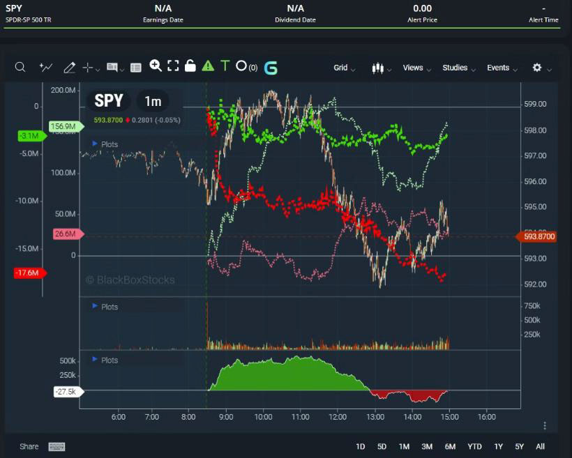
Task: Select the 6M time range
Action: click(x=450, y=447)
